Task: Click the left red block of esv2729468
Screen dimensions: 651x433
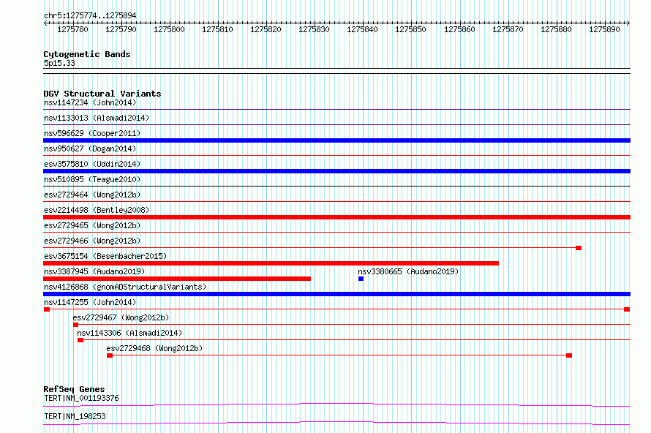Action: 110,355
